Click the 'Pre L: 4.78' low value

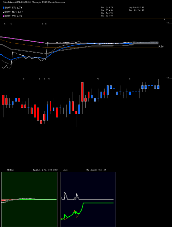[x=107, y=13]
